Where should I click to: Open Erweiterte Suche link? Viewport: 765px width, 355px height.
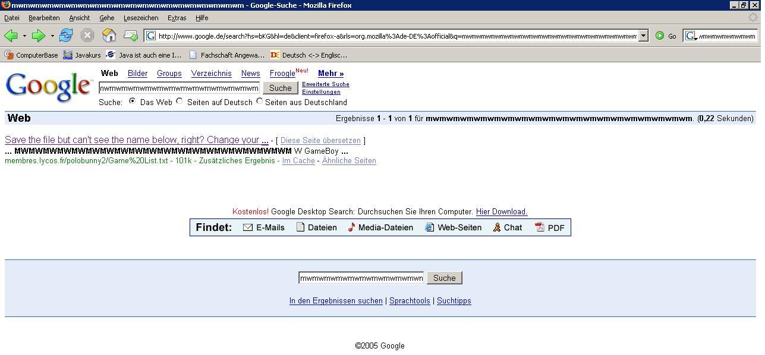(x=326, y=84)
